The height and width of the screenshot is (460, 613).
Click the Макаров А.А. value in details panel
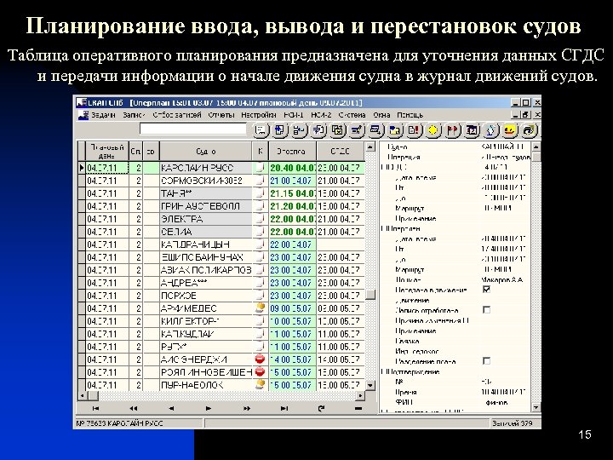click(x=502, y=279)
